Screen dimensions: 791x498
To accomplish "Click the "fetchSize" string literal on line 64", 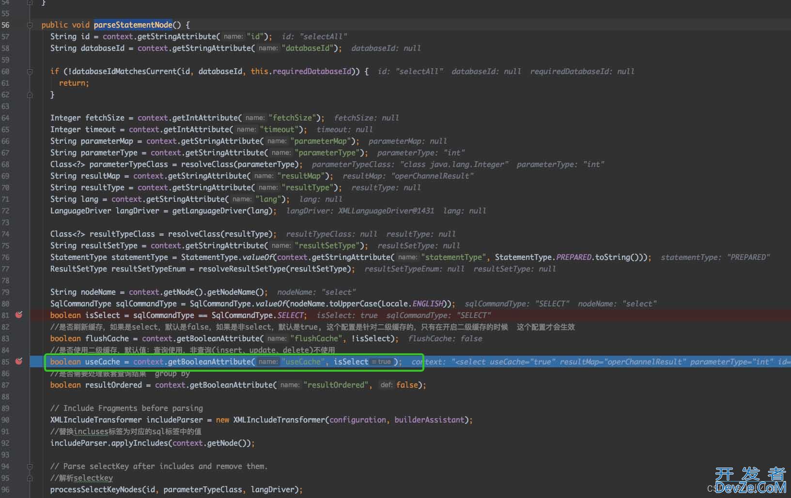I will click(293, 118).
